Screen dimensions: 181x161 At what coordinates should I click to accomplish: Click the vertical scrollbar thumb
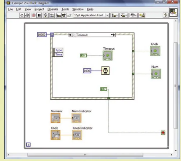[176, 86]
